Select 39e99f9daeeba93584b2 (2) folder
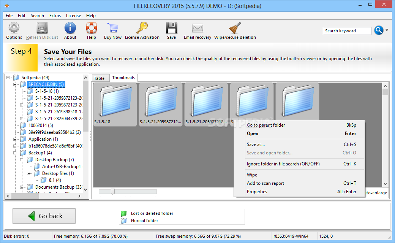395x243 pixels. (x=54, y=132)
